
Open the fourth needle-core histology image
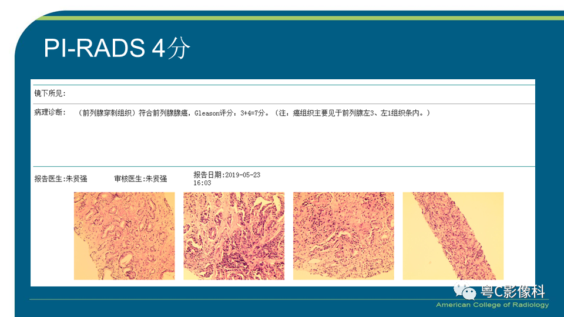point(453,236)
